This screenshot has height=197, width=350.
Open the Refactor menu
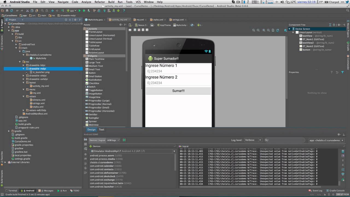(100, 2)
